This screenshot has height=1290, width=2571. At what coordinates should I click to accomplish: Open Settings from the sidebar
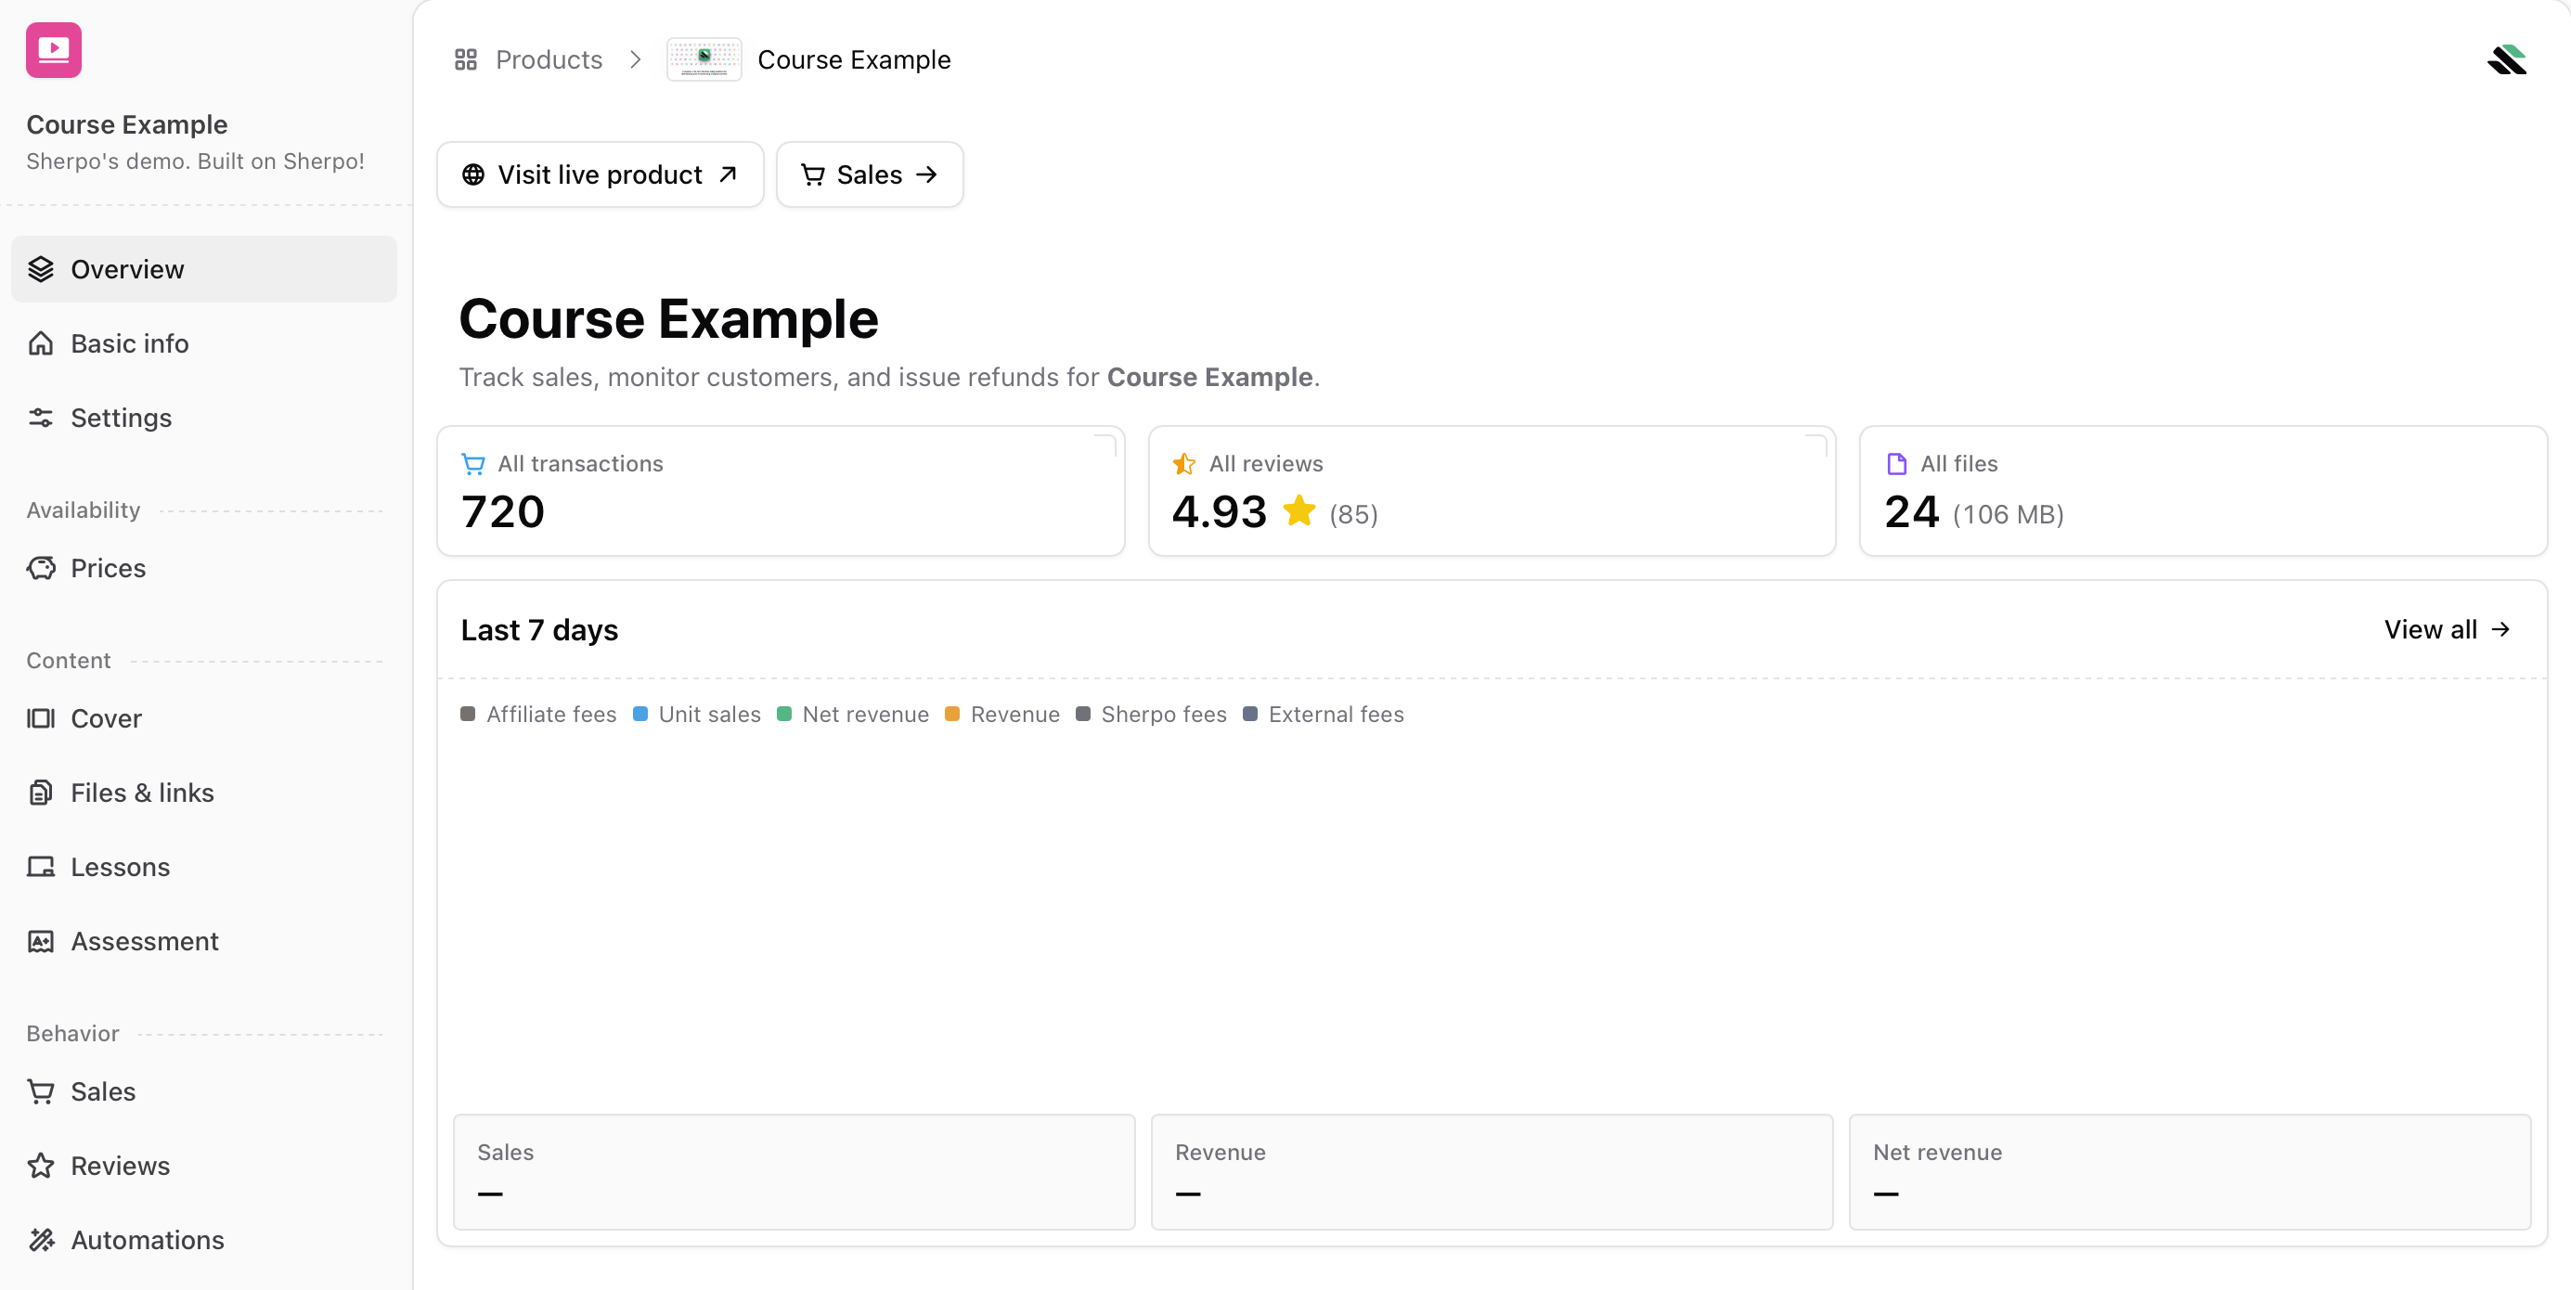(121, 417)
